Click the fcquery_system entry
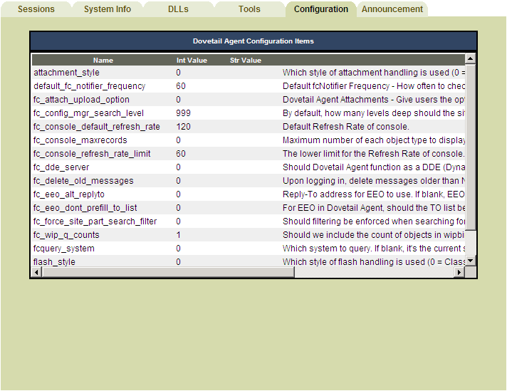Image resolution: width=507 pixels, height=391 pixels. (63, 249)
